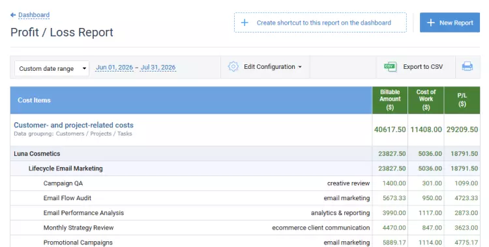Click the plus icon in the shortcut box
This screenshot has width=489, height=247.
click(244, 23)
